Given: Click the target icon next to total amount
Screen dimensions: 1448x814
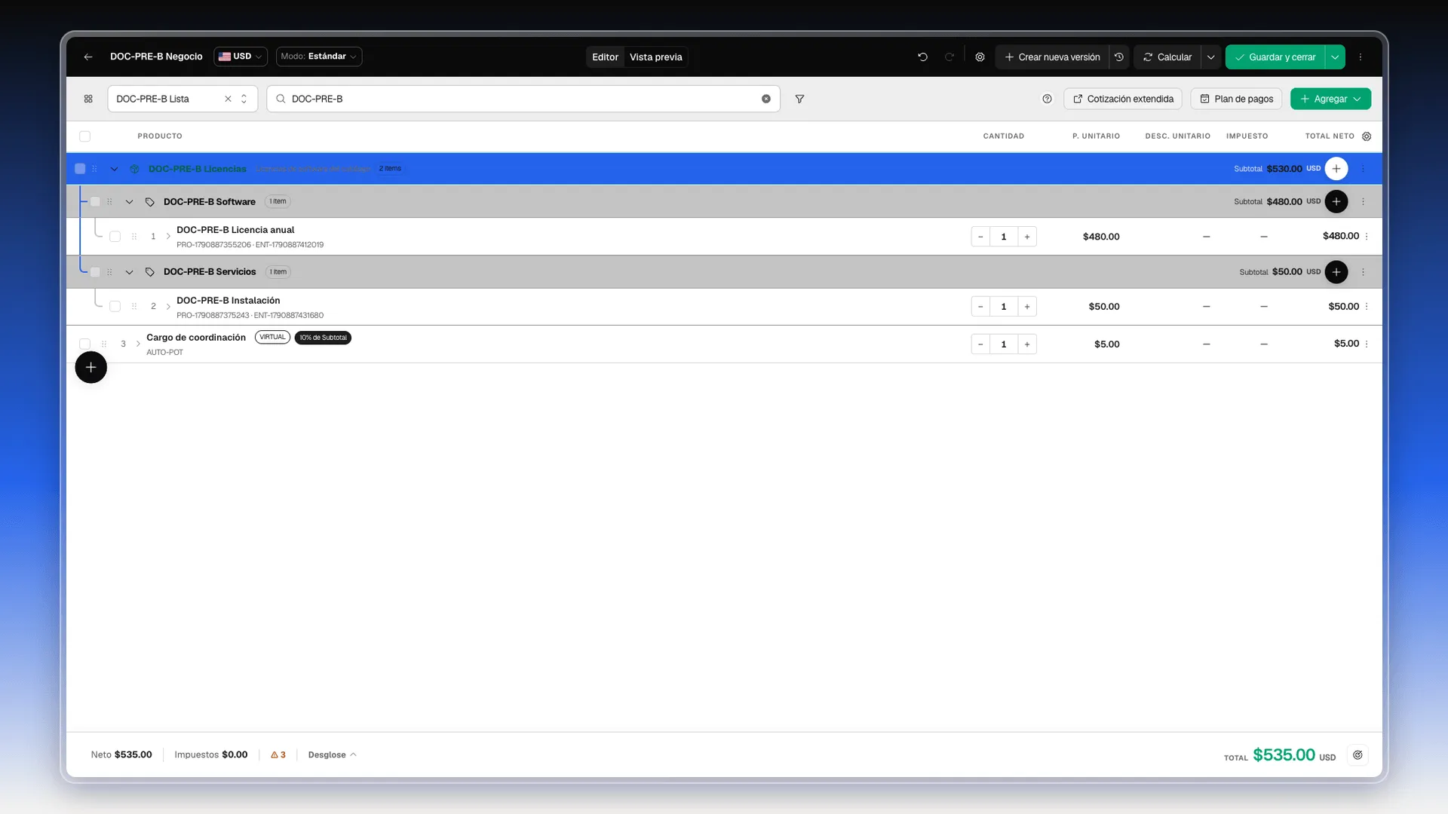Looking at the screenshot, I should (1357, 755).
